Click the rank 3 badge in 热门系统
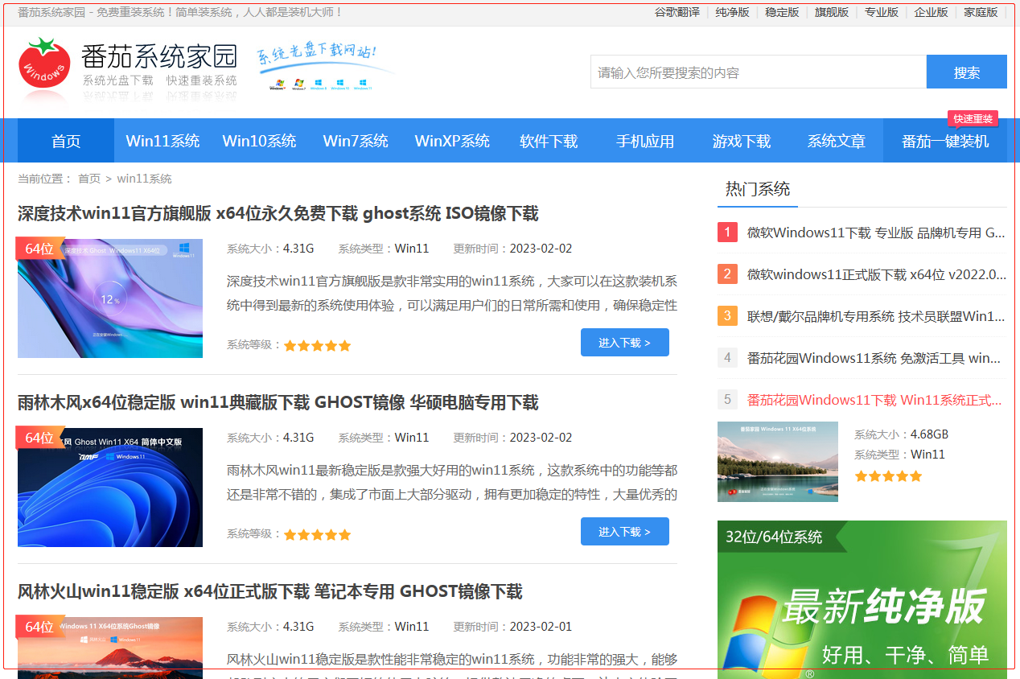This screenshot has width=1020, height=679. pos(727,316)
